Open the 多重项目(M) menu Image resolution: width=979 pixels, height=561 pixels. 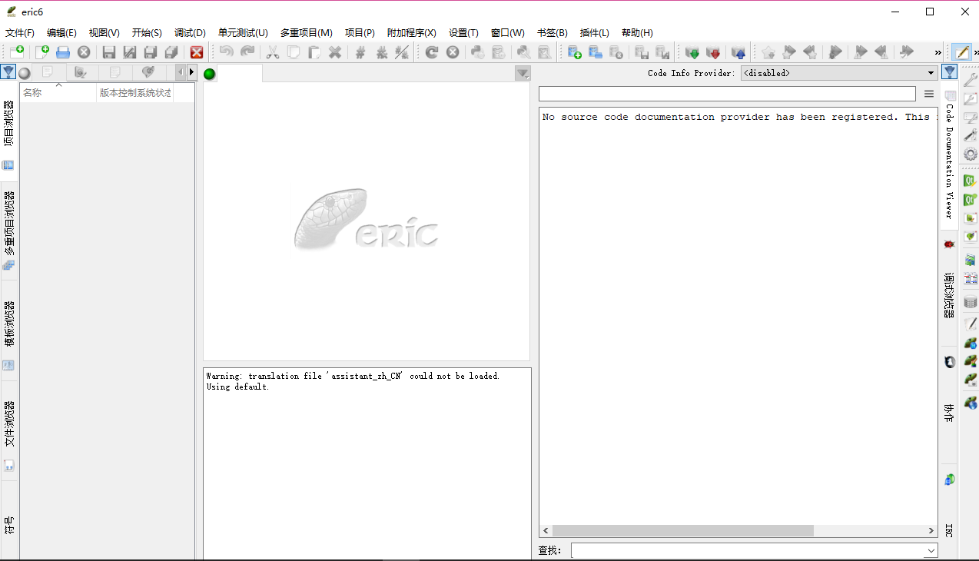(x=307, y=33)
